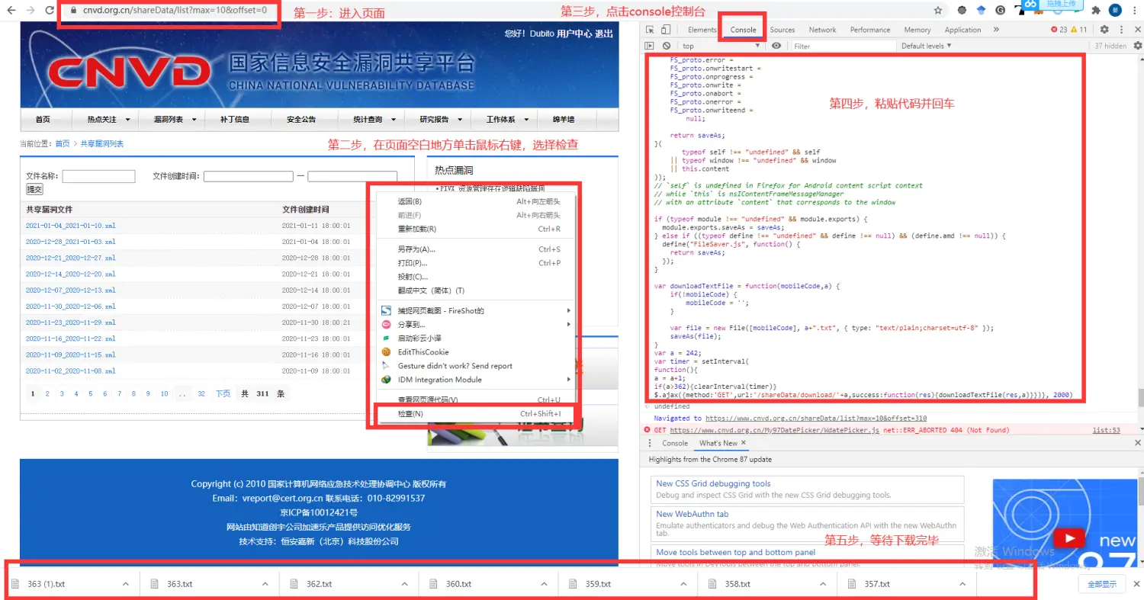Expand options for 359.txt download

tap(684, 584)
